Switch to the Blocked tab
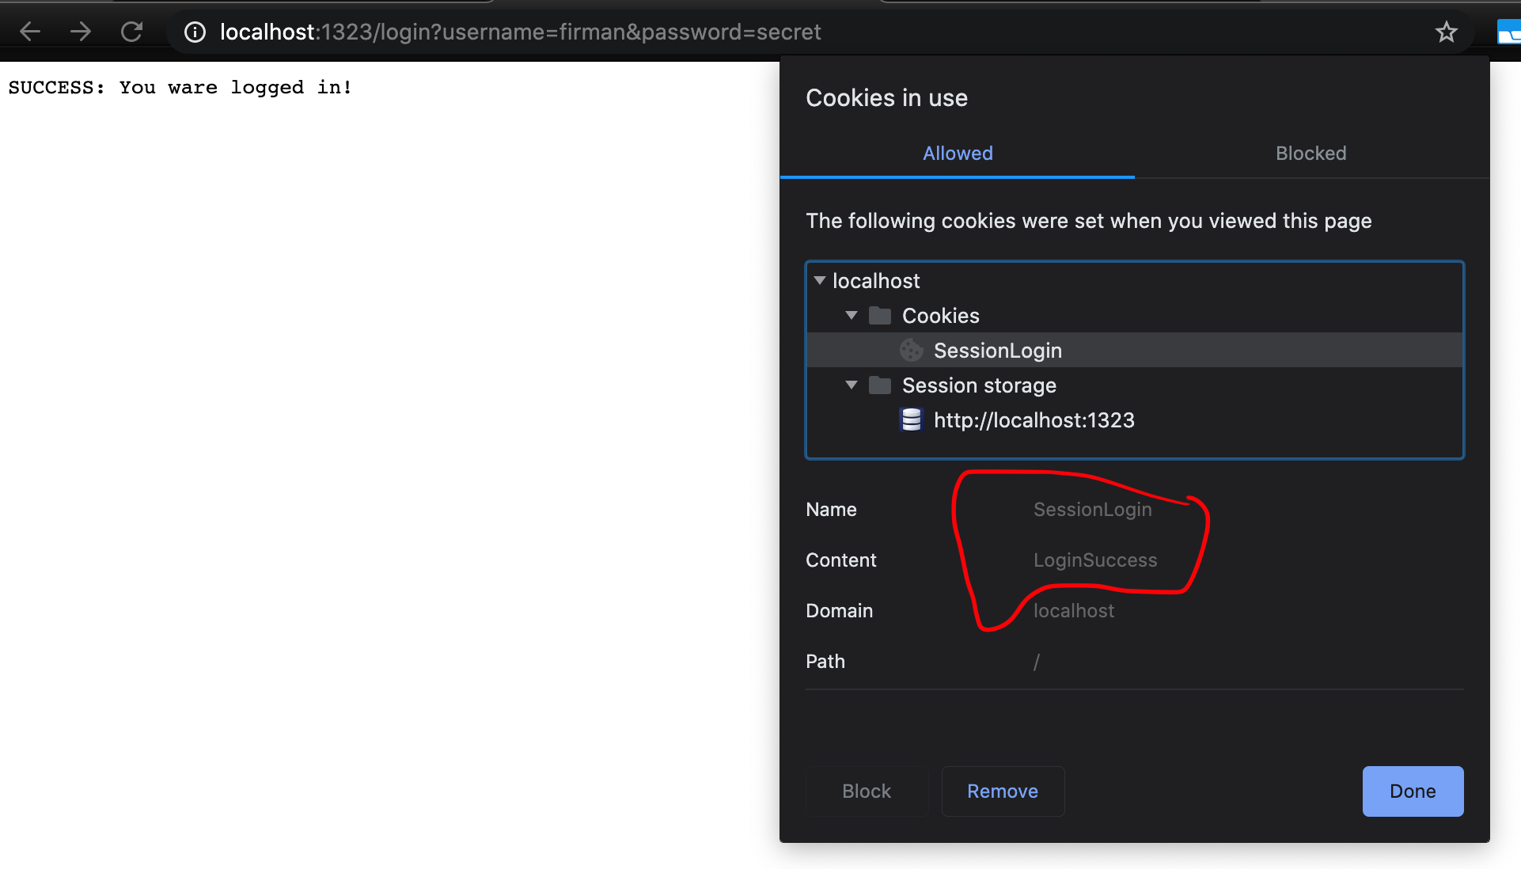The width and height of the screenshot is (1521, 869). coord(1310,154)
